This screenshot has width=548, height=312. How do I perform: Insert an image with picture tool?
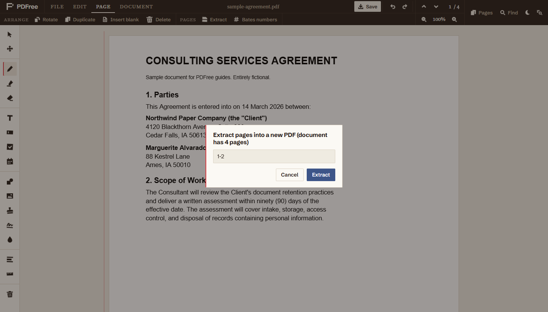click(10, 196)
